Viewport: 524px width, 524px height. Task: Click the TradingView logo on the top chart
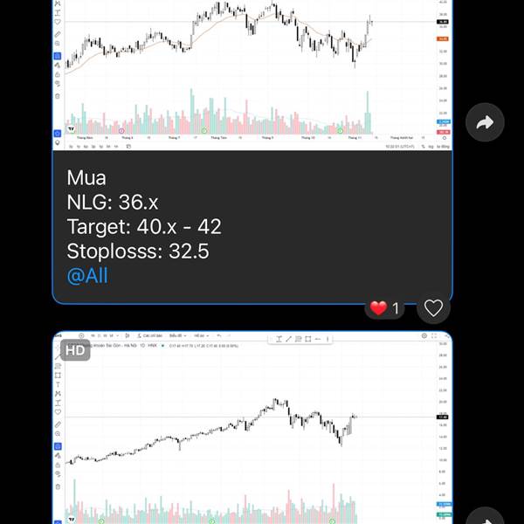pyautogui.click(x=71, y=128)
